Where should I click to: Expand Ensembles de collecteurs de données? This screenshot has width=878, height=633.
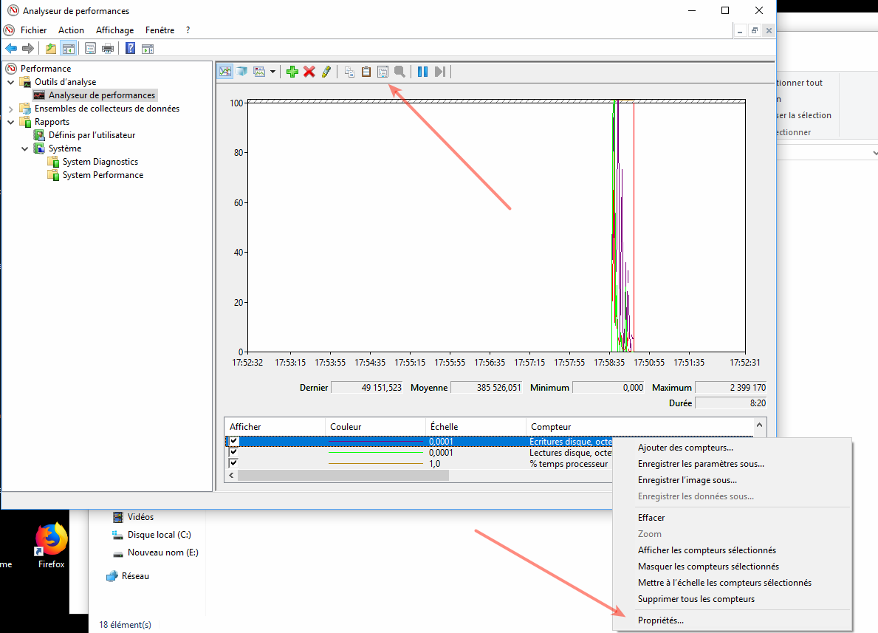pyautogui.click(x=10, y=109)
